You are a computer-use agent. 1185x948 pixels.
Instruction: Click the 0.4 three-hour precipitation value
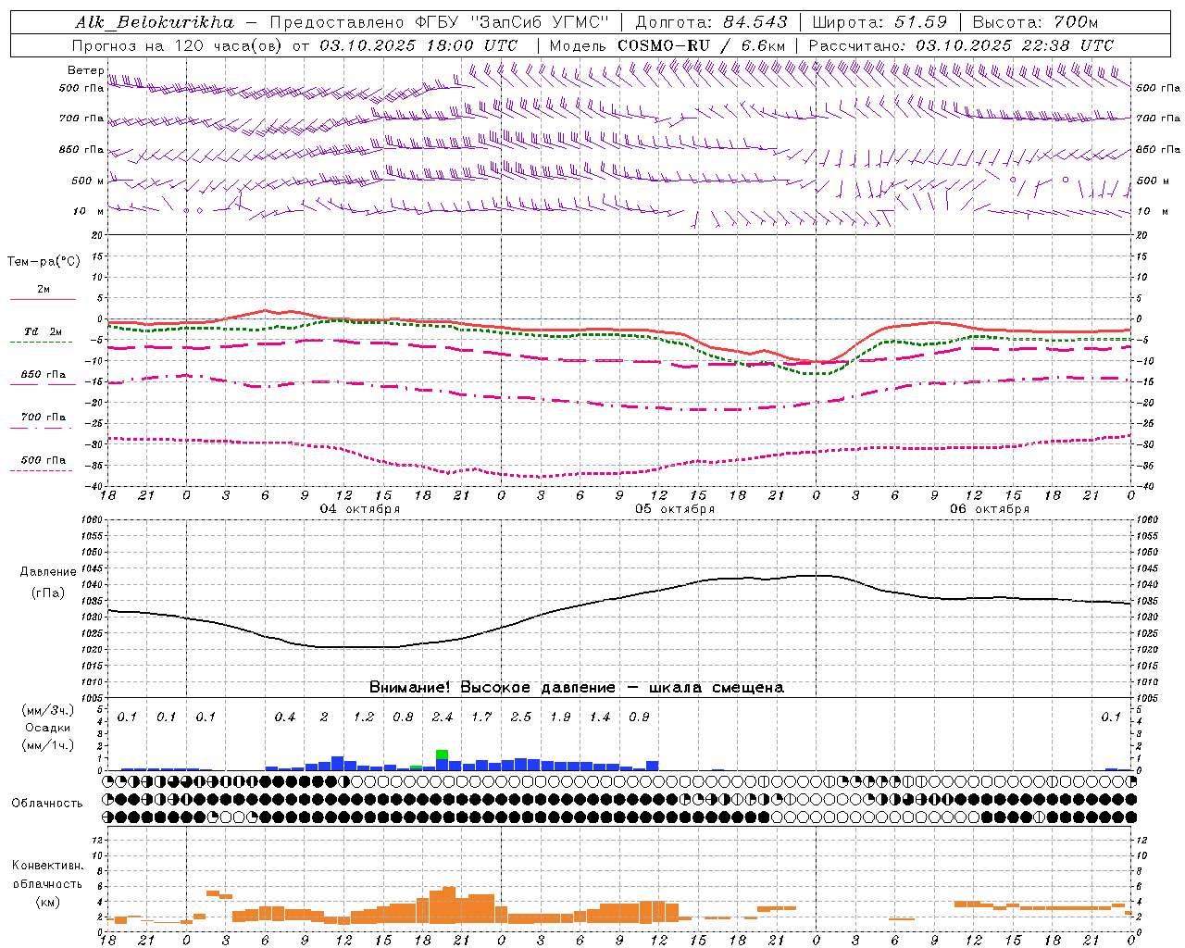pyautogui.click(x=285, y=717)
